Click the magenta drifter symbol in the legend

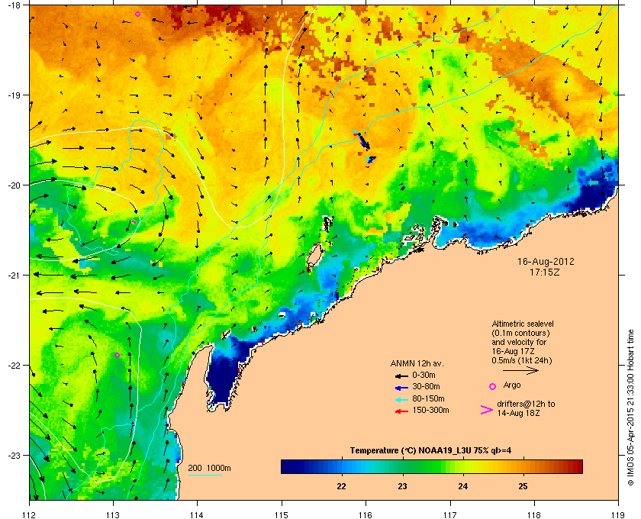(487, 410)
